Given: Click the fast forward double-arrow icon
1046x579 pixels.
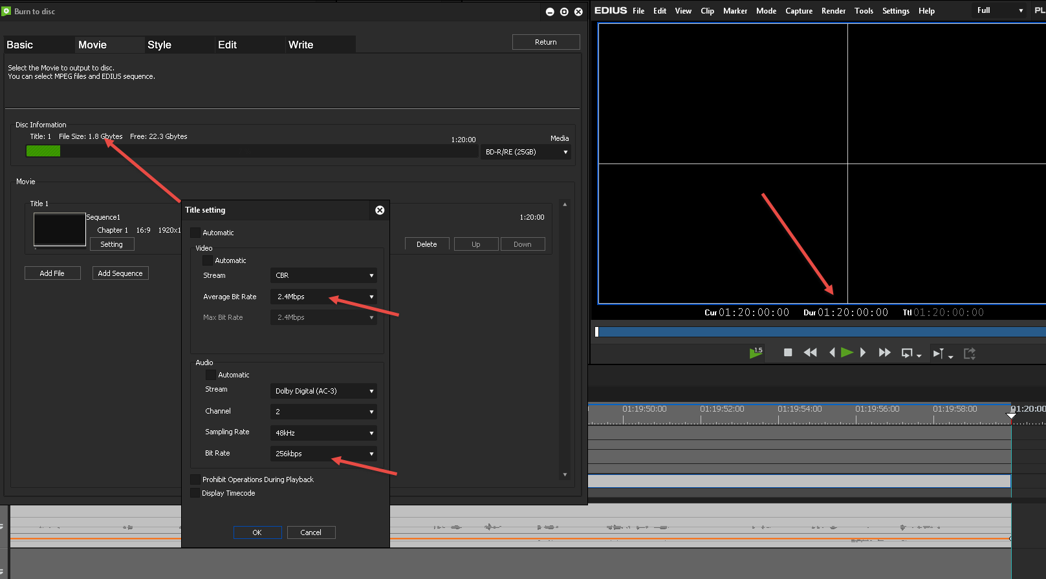Looking at the screenshot, I should click(884, 353).
